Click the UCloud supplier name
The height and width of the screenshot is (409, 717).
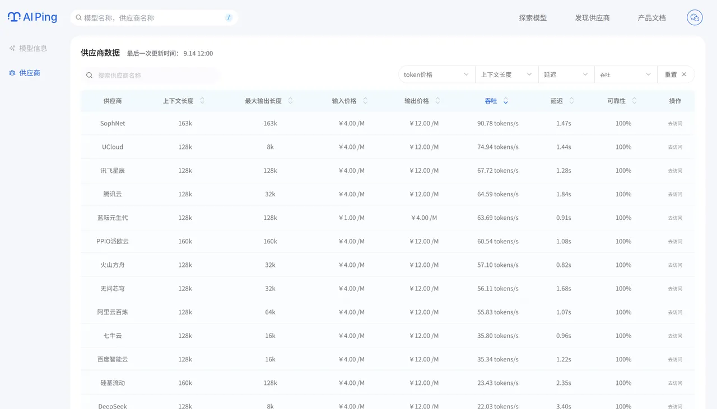(113, 147)
